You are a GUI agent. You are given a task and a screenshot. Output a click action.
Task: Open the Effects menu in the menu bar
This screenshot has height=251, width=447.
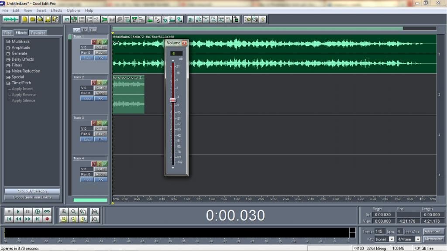[56, 10]
